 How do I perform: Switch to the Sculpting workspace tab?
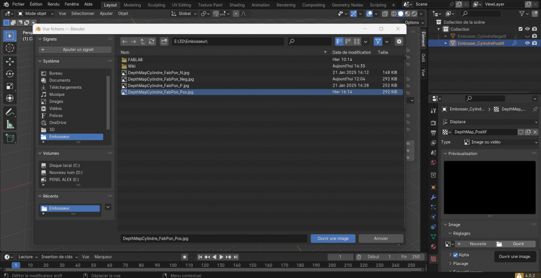click(156, 5)
